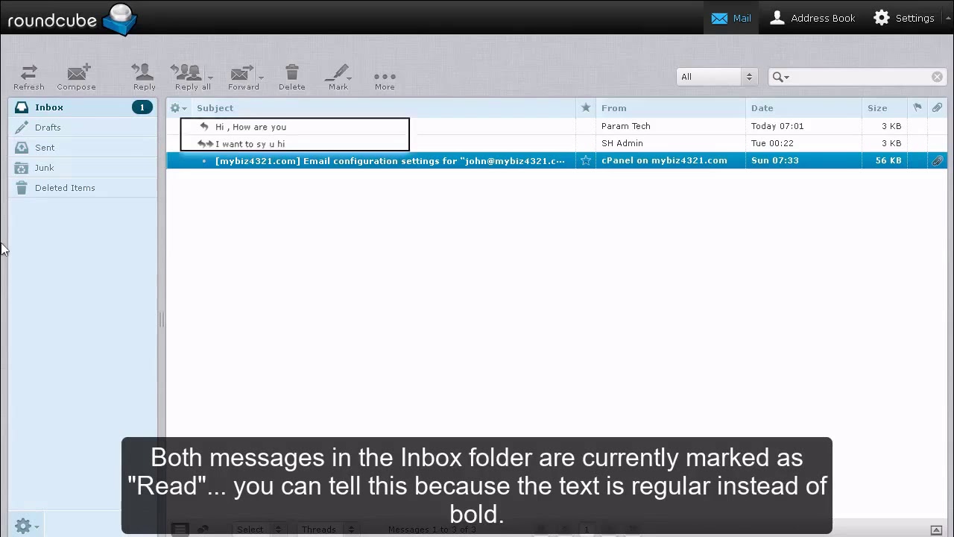Open list options gear in header

pyautogui.click(x=178, y=108)
